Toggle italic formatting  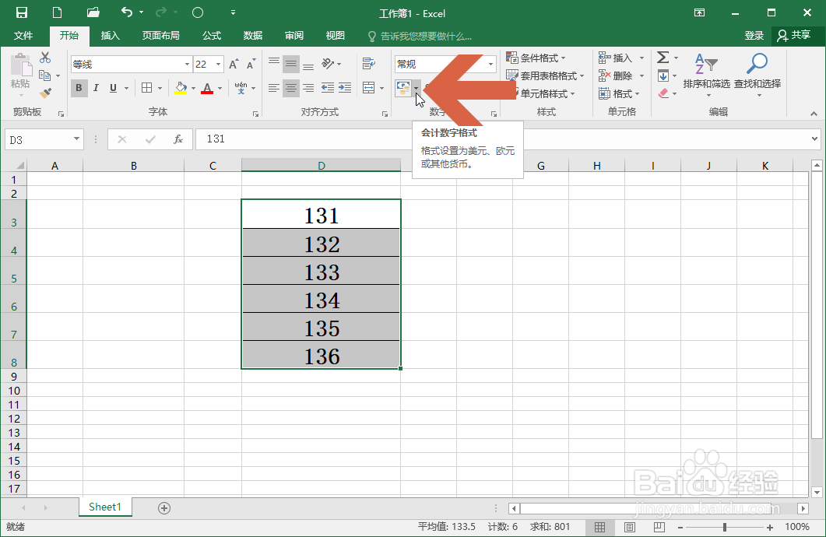pos(96,88)
